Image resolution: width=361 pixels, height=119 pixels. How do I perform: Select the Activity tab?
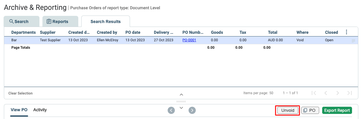coord(40,110)
